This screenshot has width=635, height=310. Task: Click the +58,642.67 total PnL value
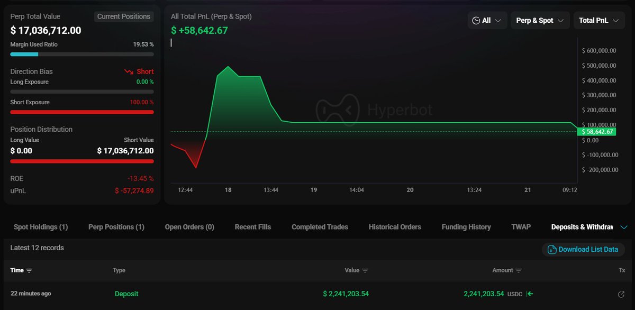click(199, 31)
